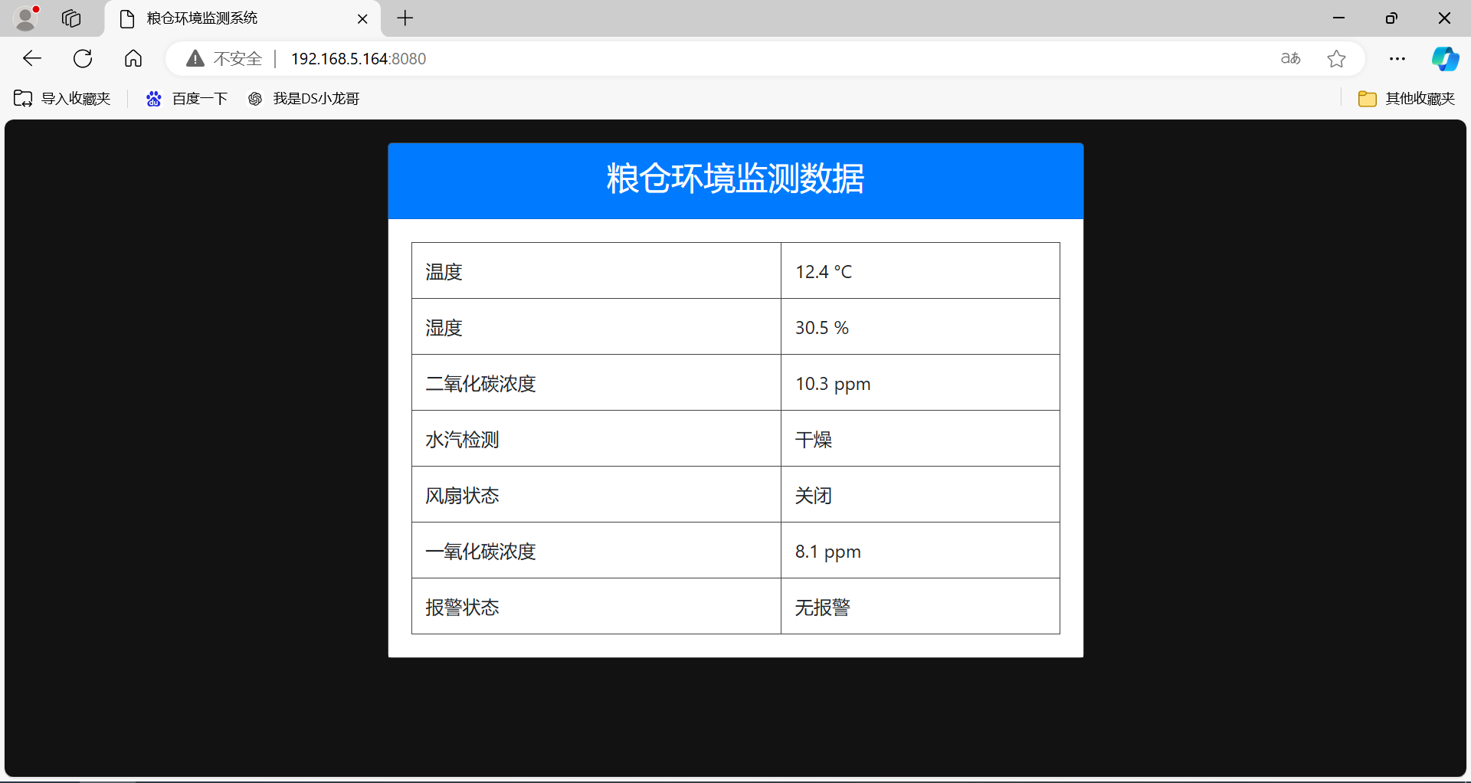Open the 百度一下 bookmark

[187, 99]
